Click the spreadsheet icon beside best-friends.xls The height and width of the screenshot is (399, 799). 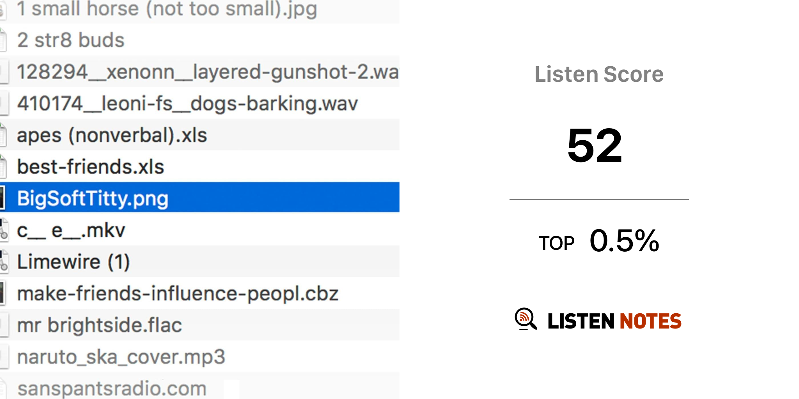(x=2, y=166)
